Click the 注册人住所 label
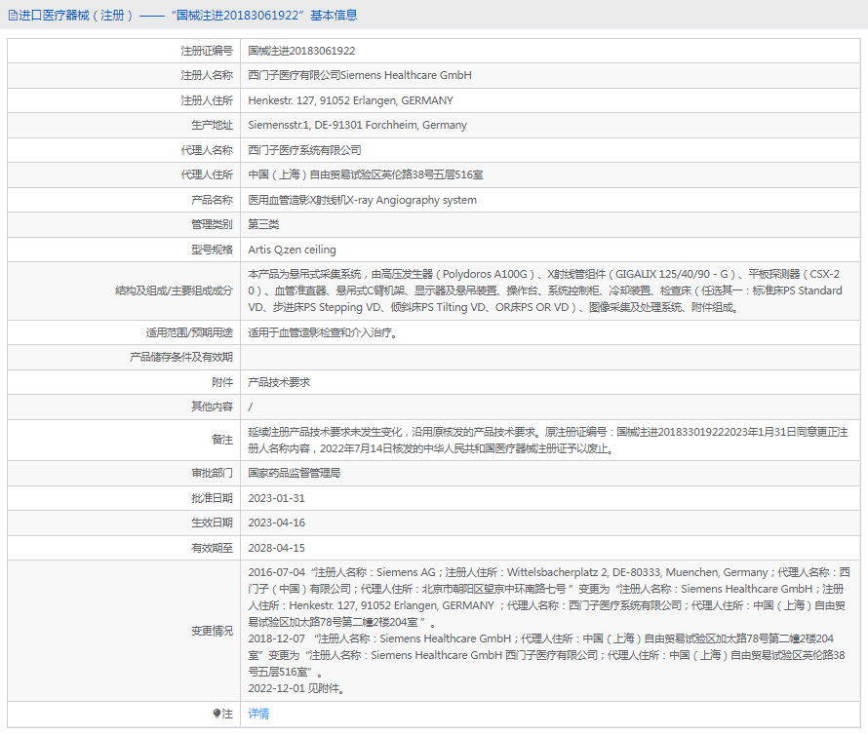This screenshot has height=735, width=868. 207,100
